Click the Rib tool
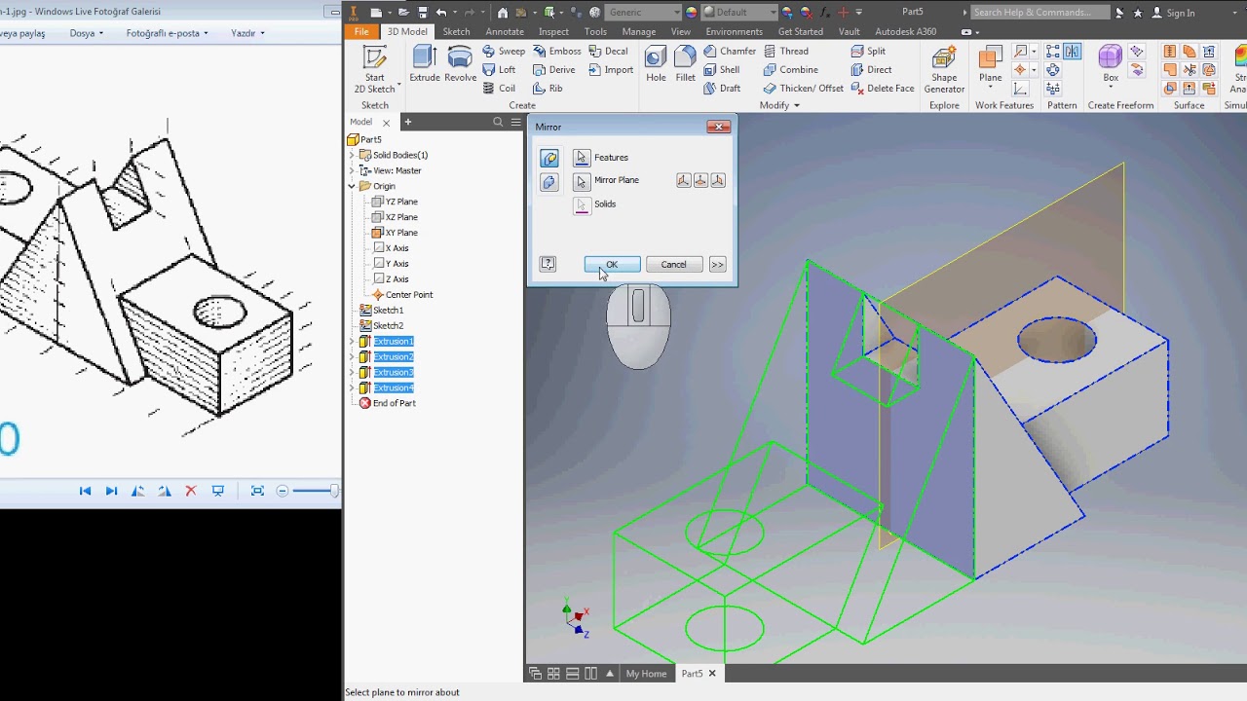 [548, 89]
